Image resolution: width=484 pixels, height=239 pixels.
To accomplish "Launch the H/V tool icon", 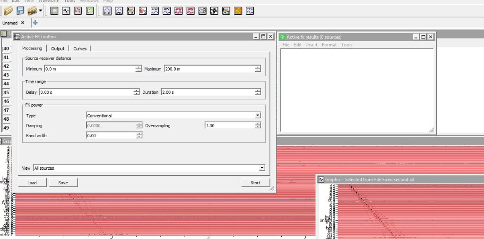I will pos(166,11).
